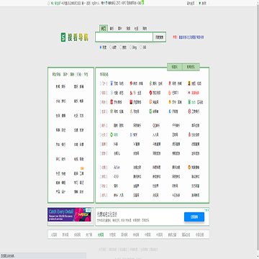Open the first footer link below site bar

[x=102, y=250]
